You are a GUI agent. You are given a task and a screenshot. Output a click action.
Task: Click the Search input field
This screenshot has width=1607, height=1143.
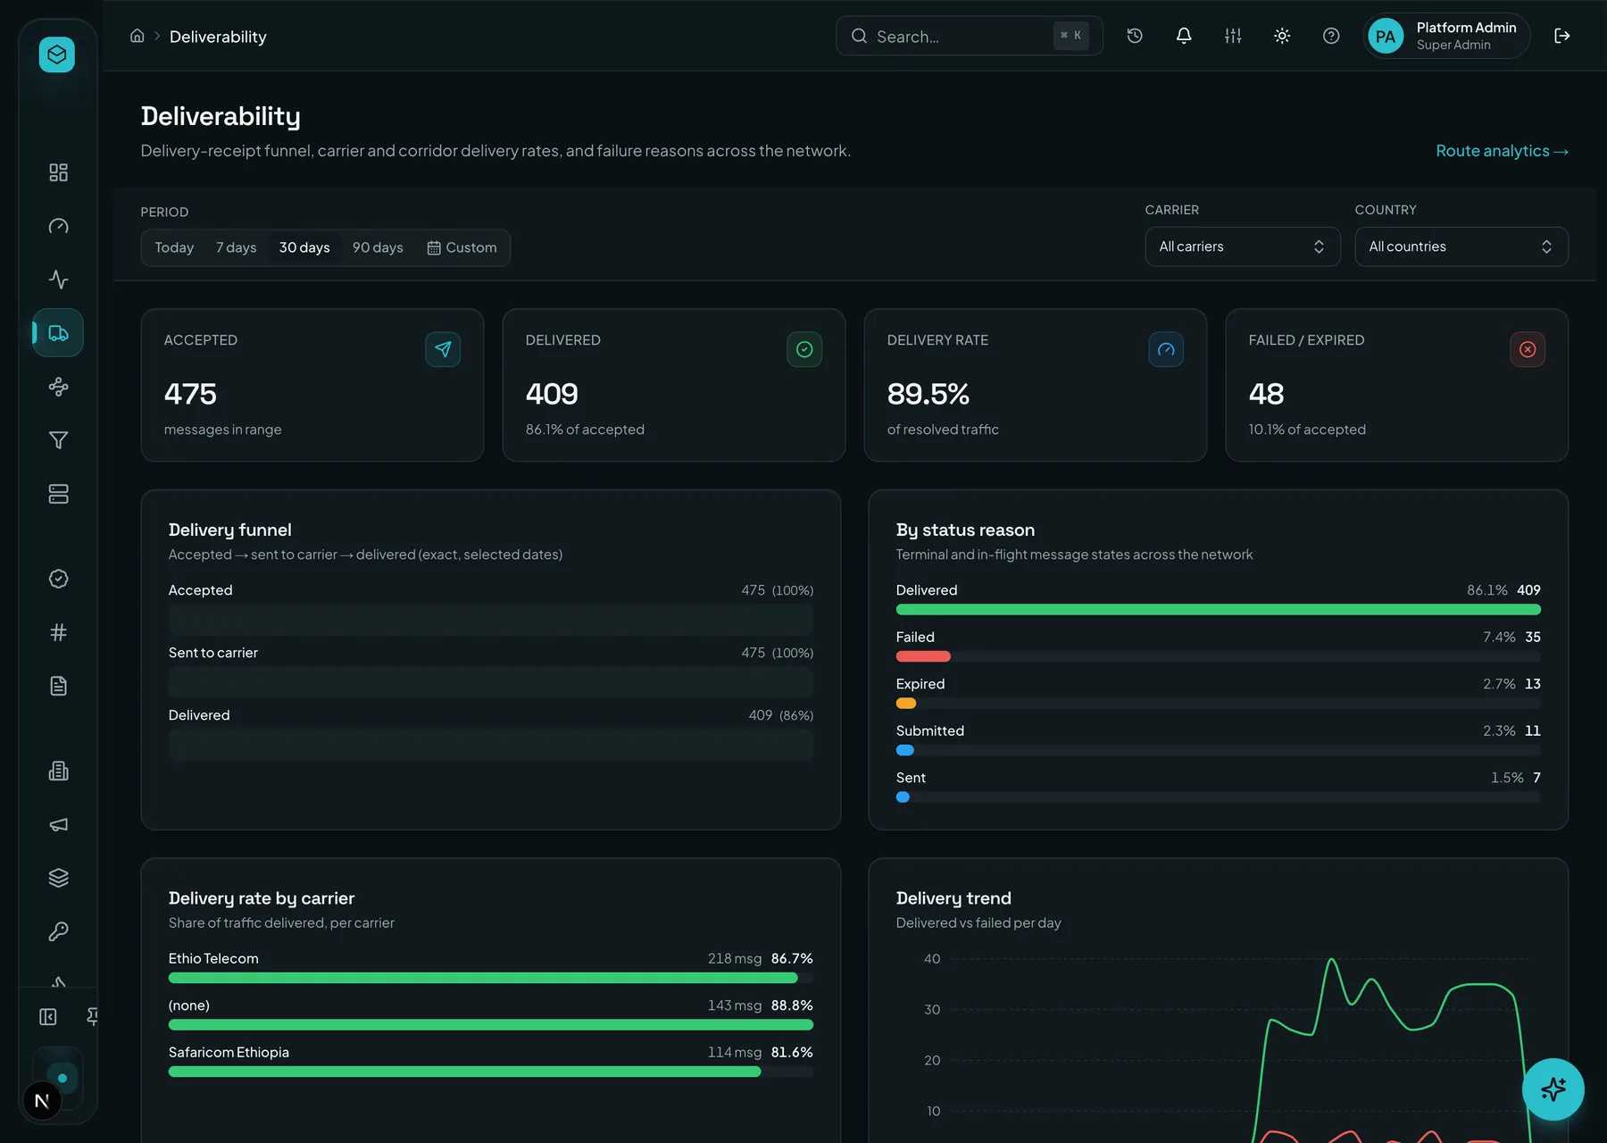970,36
